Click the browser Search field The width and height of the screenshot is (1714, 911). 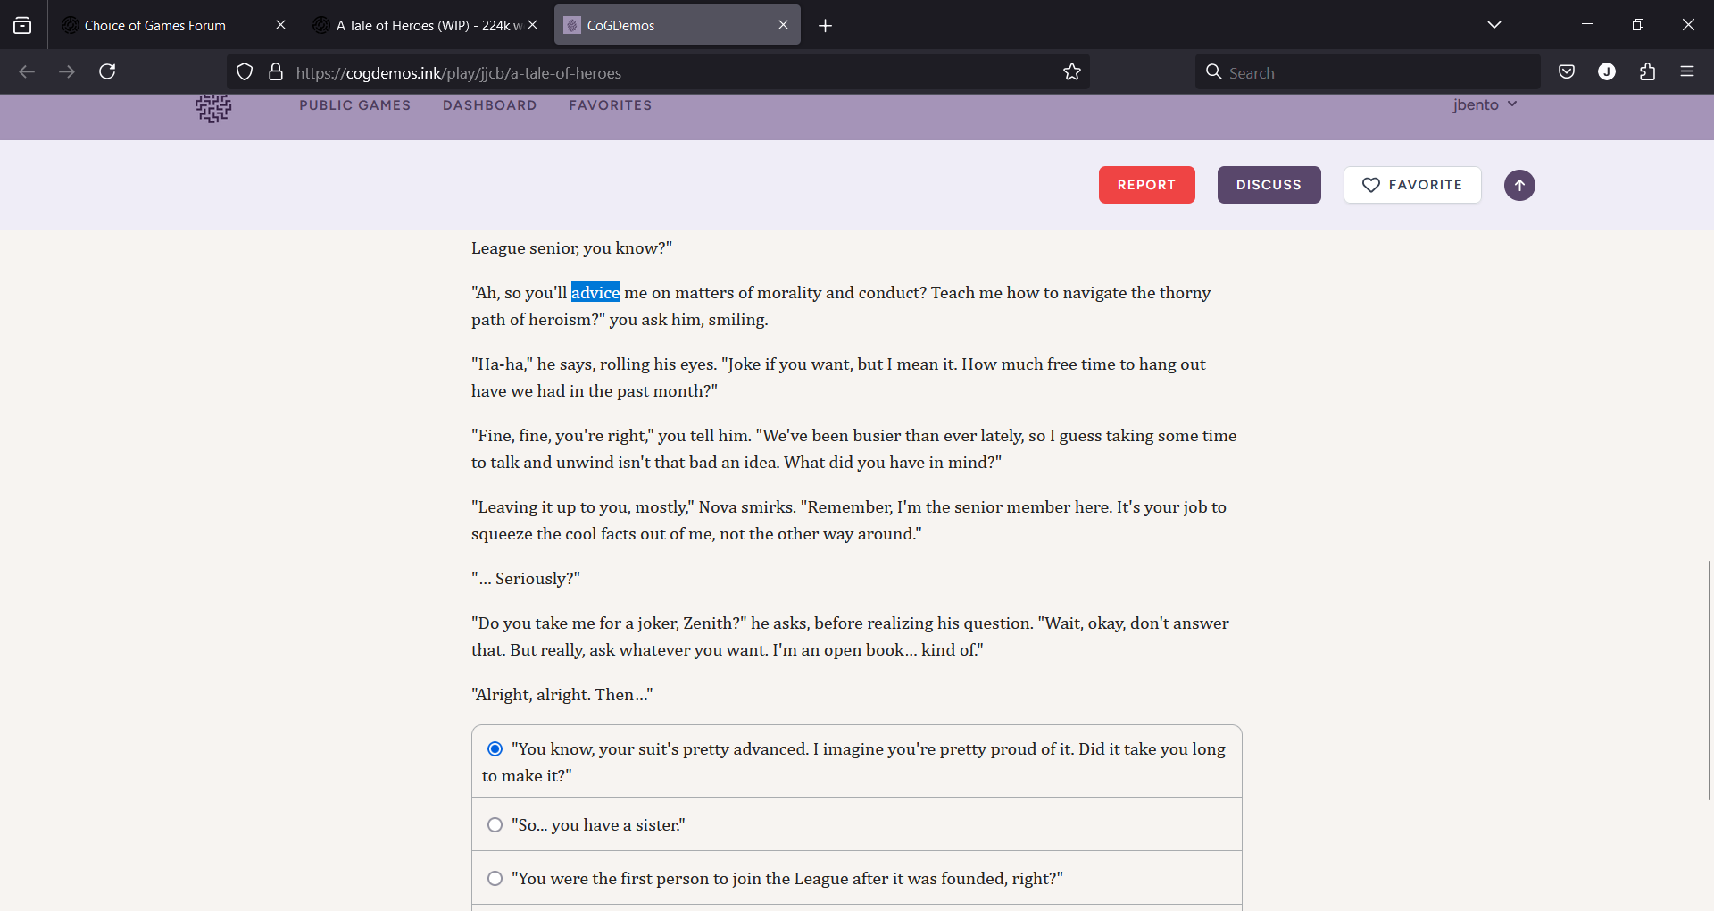[x=1368, y=72]
